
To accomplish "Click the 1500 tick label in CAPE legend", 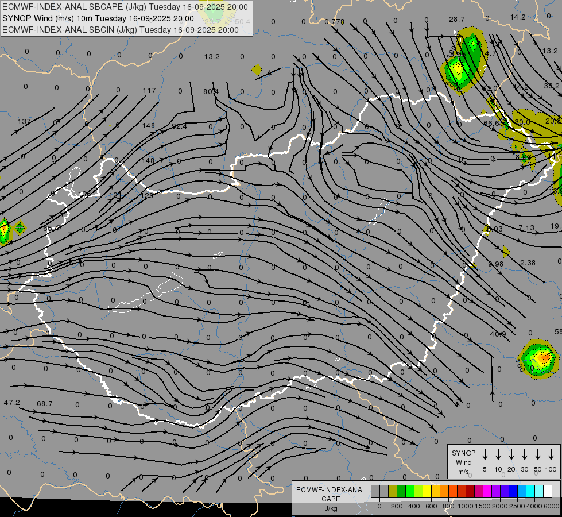I will [x=483, y=506].
